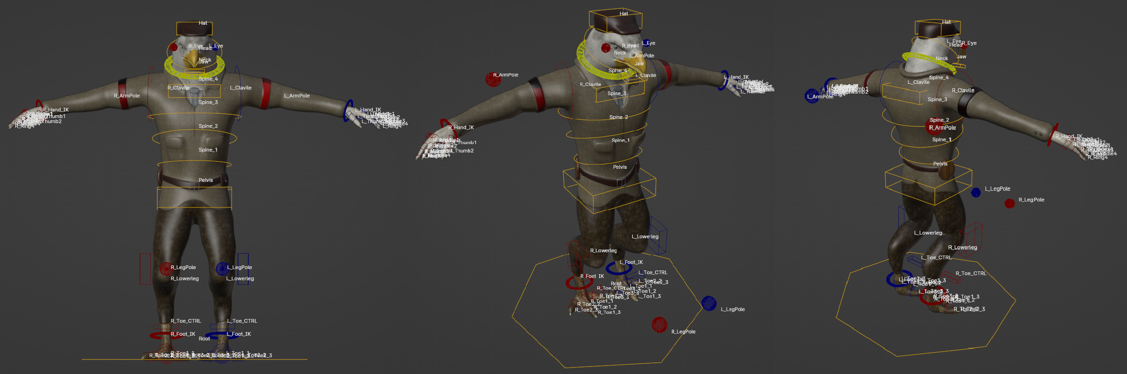This screenshot has width=1127, height=374.
Task: Select R_Clavile label in the front view
Action: [x=178, y=88]
